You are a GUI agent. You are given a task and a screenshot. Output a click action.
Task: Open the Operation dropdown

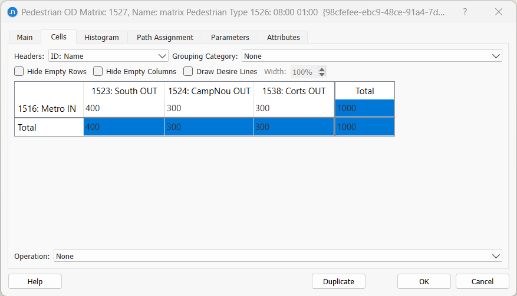coord(277,257)
